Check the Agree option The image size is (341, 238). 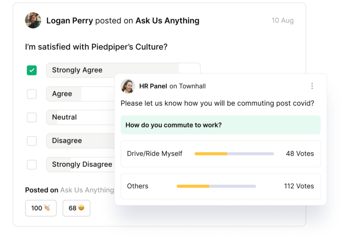(x=32, y=94)
